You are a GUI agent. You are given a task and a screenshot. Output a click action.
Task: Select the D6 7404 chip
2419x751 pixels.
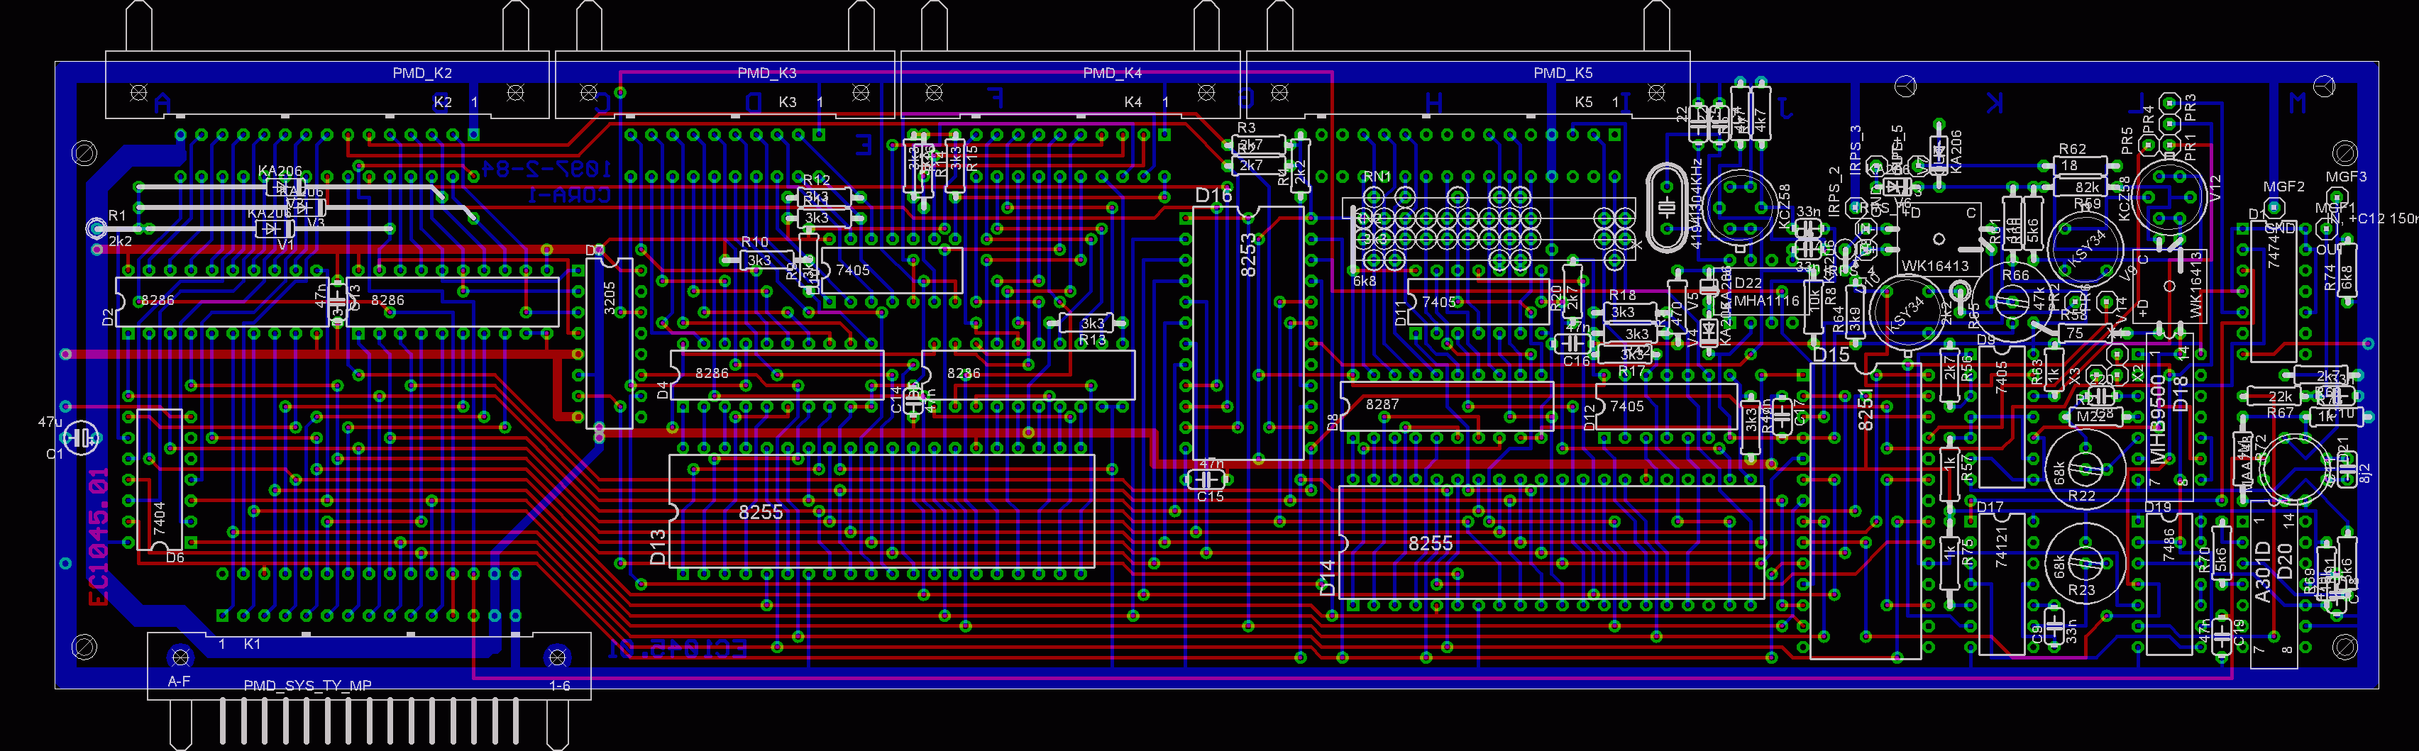[160, 479]
